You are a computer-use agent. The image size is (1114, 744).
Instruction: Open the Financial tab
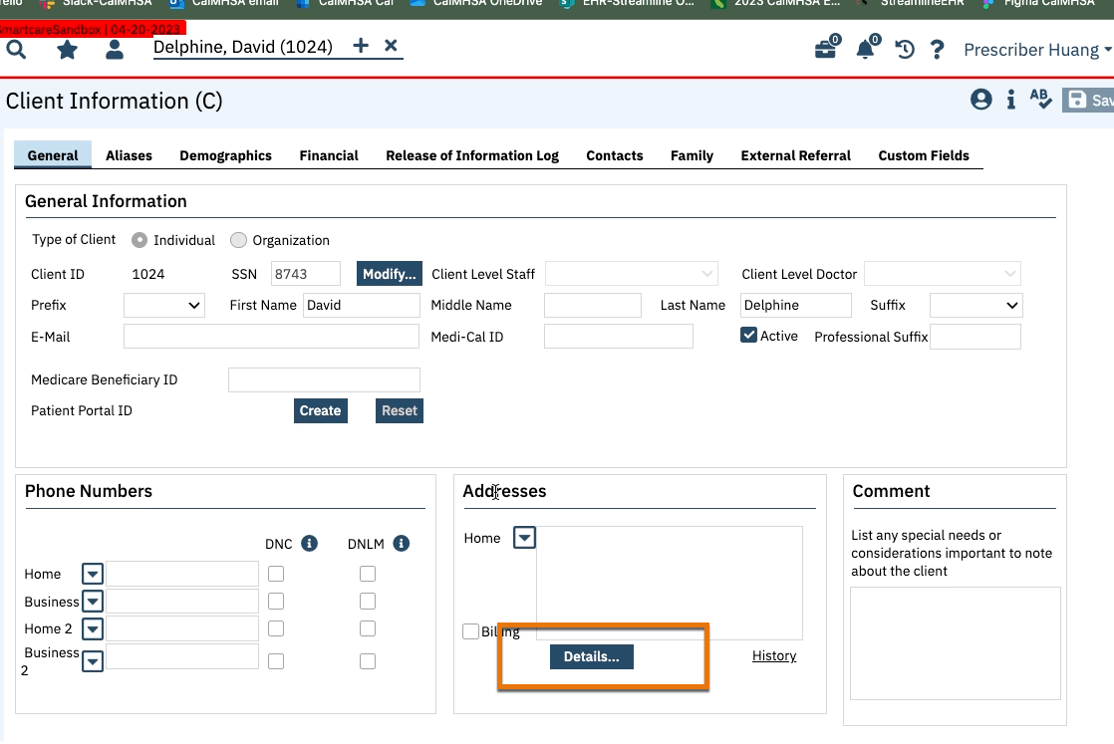coord(328,155)
